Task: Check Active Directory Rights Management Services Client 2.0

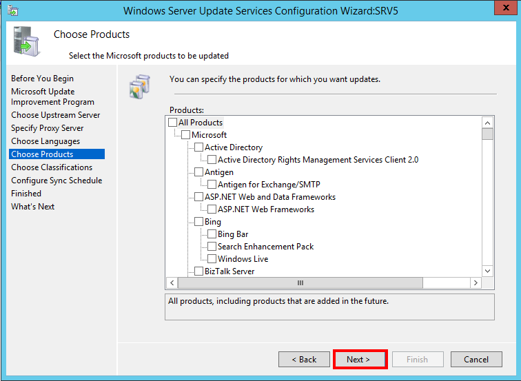Action: tap(212, 159)
